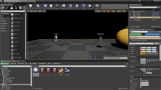Screen dimensions: 161x90
Task: Open the Edit menu
Action: point(5,3)
